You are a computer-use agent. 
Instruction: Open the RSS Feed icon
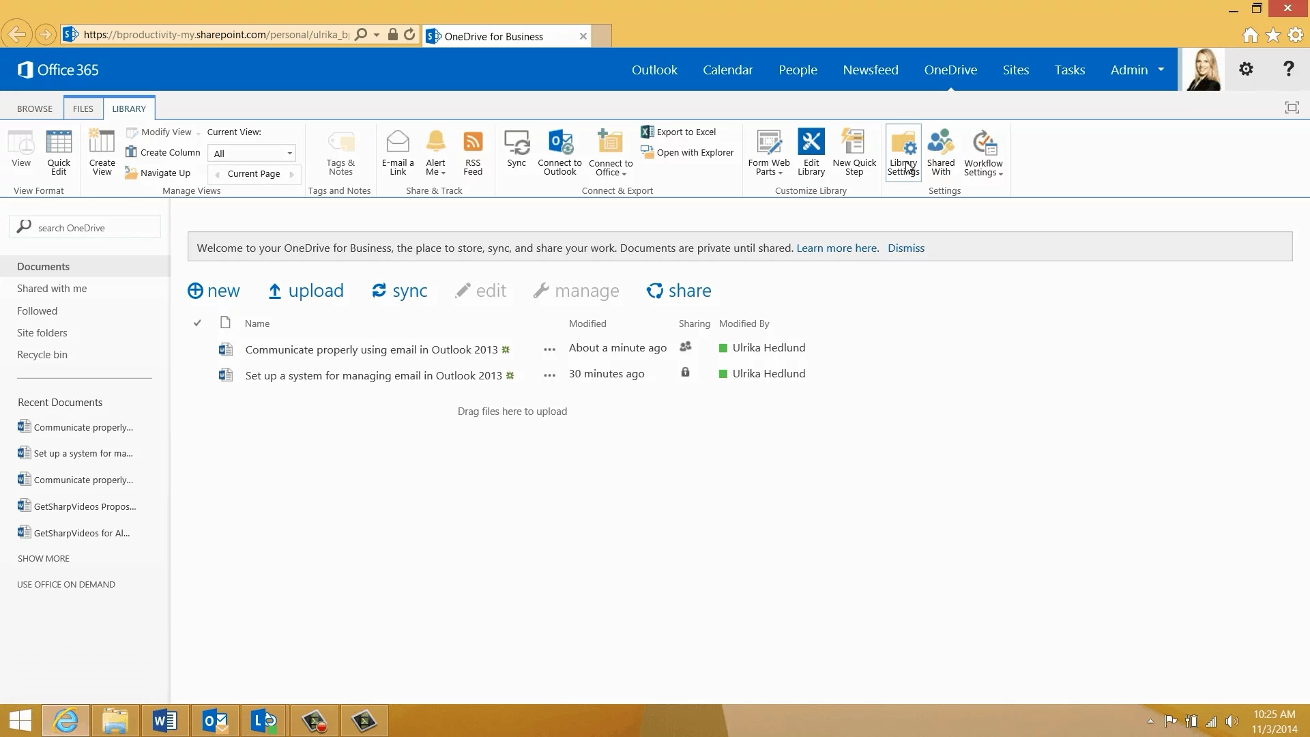click(473, 151)
